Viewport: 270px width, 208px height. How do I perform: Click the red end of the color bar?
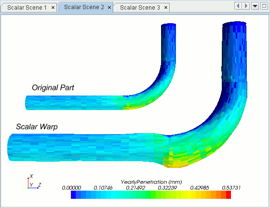tap(229, 195)
